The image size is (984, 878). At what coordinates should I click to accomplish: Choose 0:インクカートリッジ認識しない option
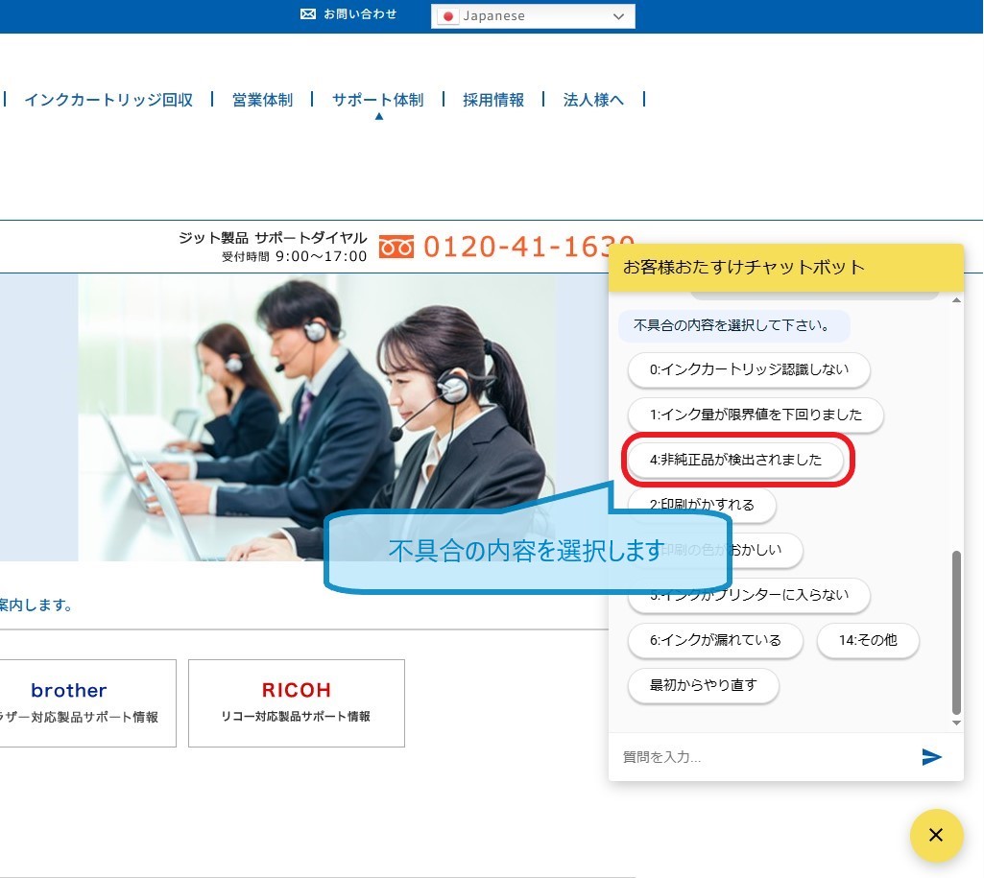[x=749, y=369]
